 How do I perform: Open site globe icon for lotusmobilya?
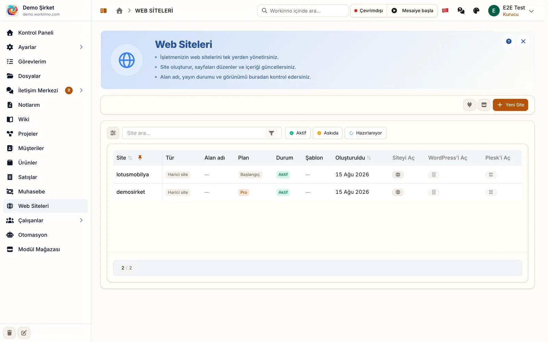point(398,175)
